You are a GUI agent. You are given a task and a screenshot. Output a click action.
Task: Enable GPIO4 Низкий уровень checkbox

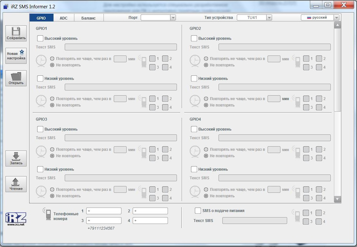coord(194,169)
